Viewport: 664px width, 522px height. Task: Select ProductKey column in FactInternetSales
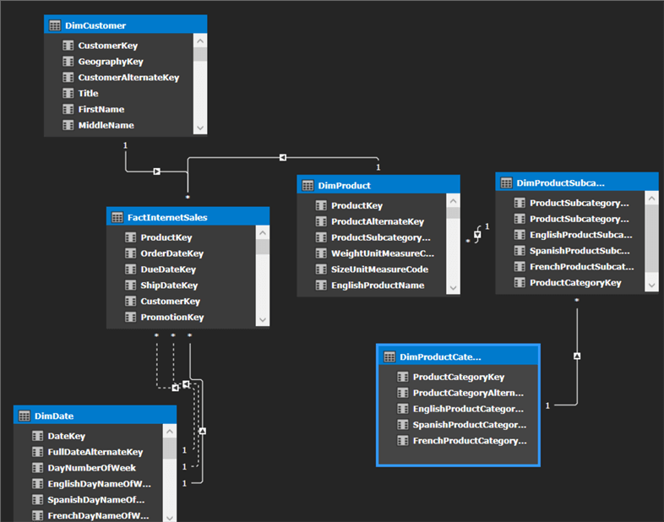pyautogui.click(x=166, y=237)
